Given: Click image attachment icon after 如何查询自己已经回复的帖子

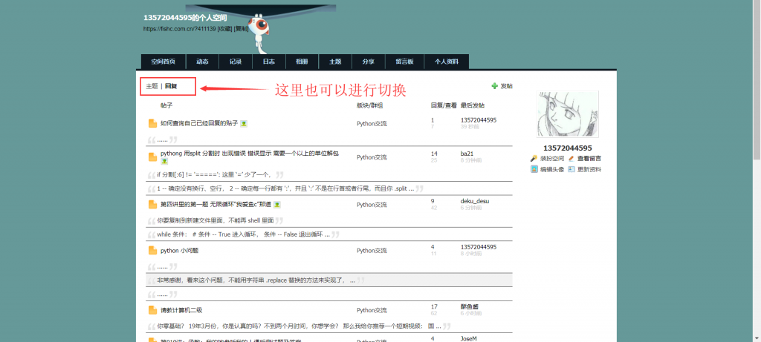Looking at the screenshot, I should click(244, 124).
